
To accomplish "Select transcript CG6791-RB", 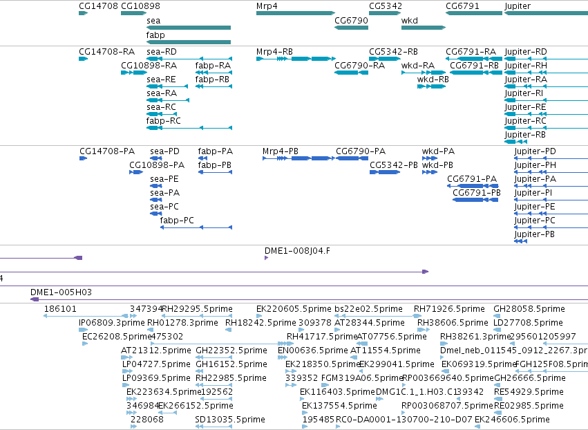I will click(x=476, y=73).
